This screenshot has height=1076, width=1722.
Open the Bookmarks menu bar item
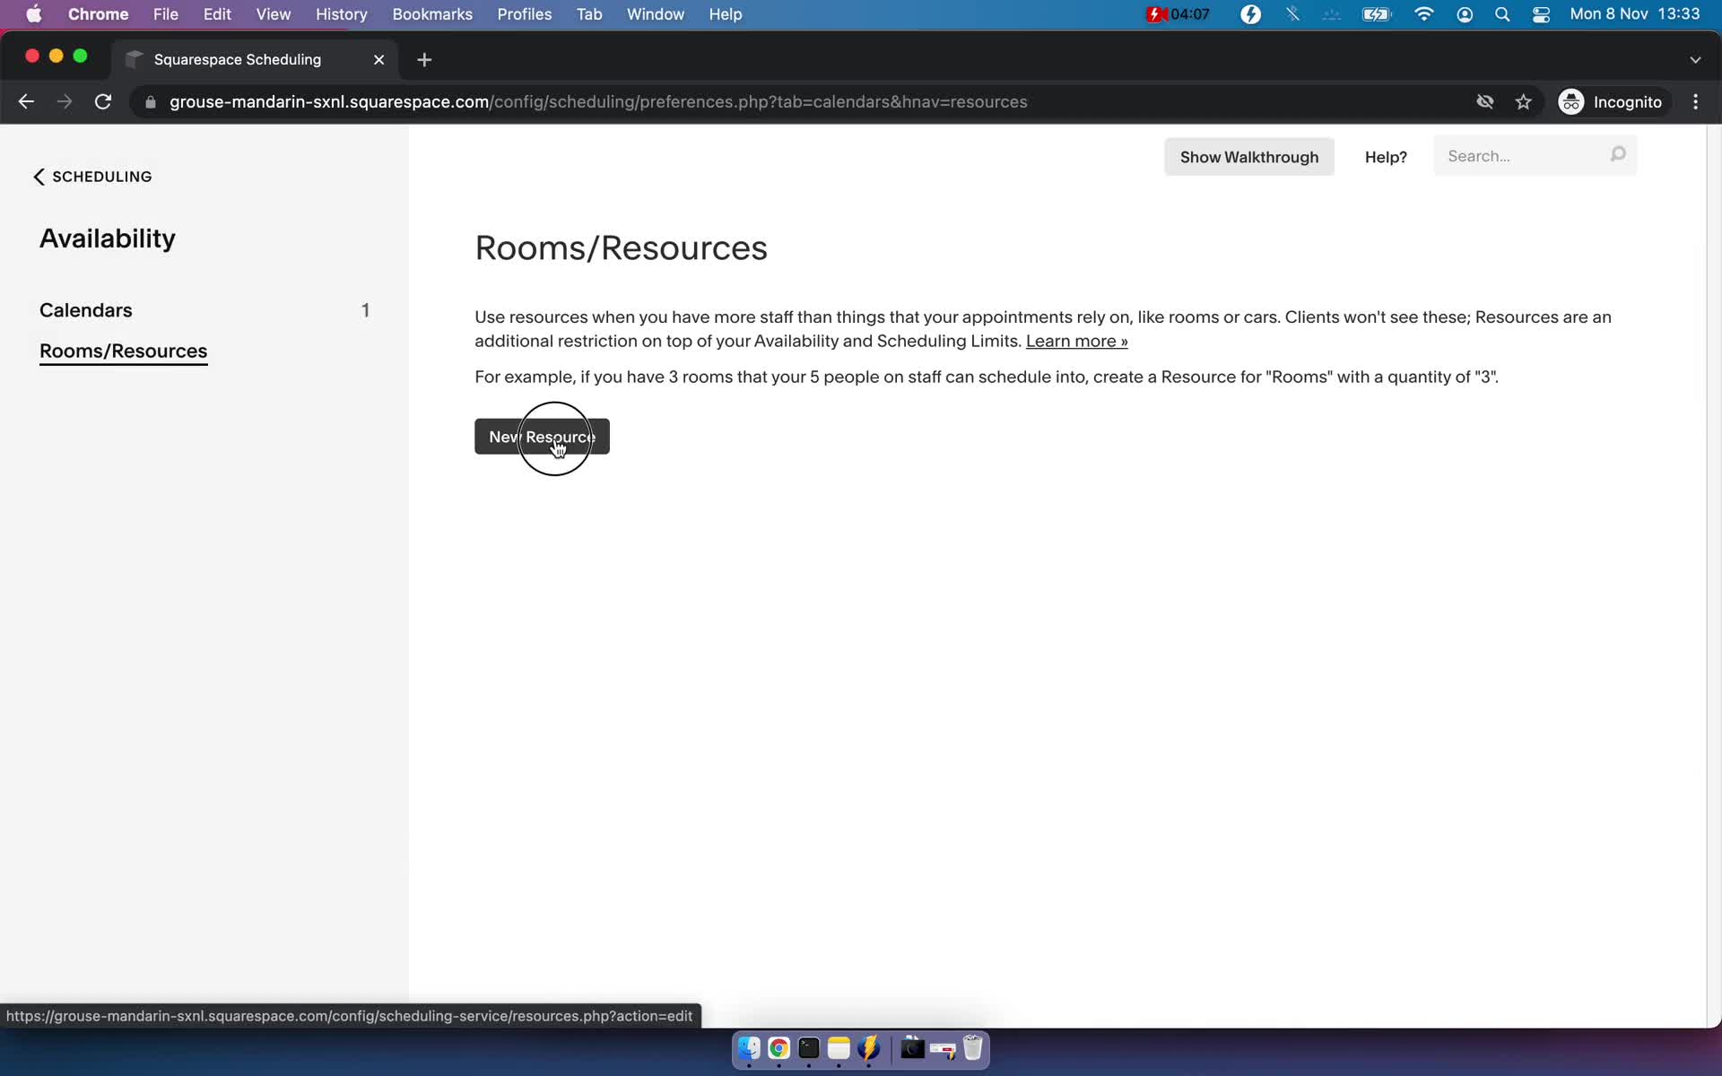tap(431, 13)
